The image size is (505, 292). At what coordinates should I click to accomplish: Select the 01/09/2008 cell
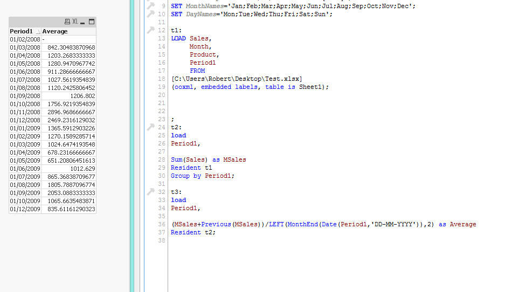pyautogui.click(x=25, y=95)
